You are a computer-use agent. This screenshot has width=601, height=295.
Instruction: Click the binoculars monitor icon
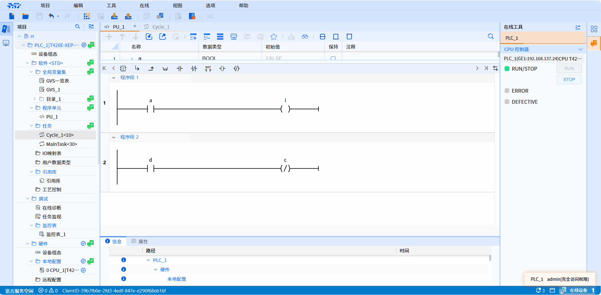pos(305,37)
